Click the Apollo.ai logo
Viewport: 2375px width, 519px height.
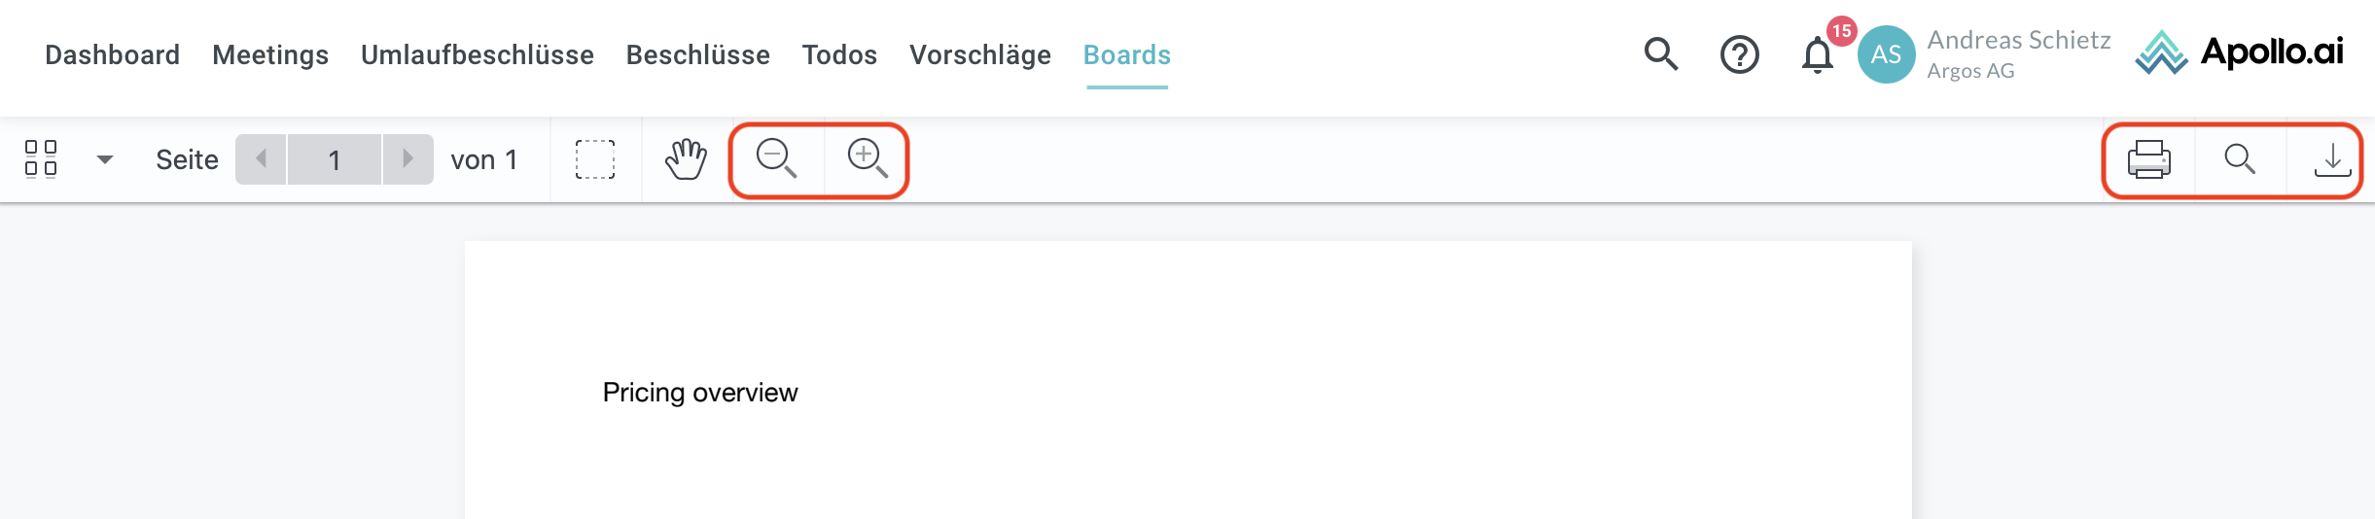(2239, 52)
